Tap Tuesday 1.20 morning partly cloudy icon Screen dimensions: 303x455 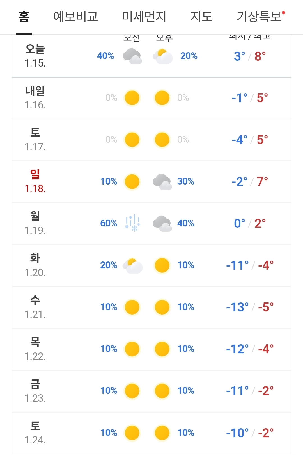pos(132,265)
